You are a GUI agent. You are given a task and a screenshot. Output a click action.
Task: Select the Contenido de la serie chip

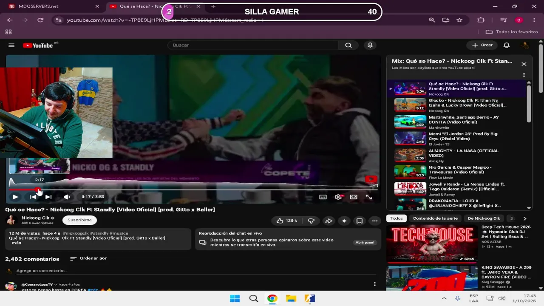pos(435,218)
